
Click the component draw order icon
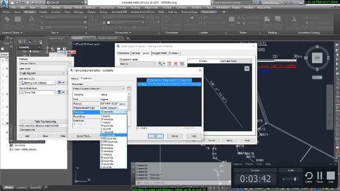click(182, 64)
